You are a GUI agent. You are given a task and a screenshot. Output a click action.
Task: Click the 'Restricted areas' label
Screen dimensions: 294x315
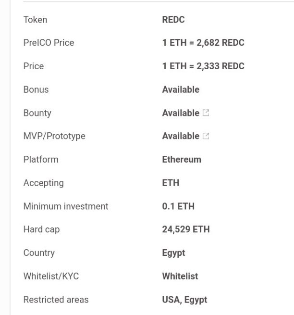[56, 300]
